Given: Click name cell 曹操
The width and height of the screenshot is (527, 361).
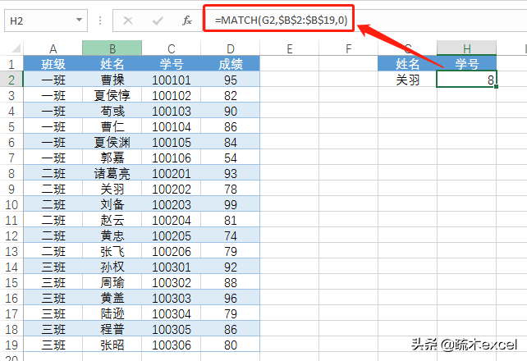Looking at the screenshot, I should tap(112, 80).
